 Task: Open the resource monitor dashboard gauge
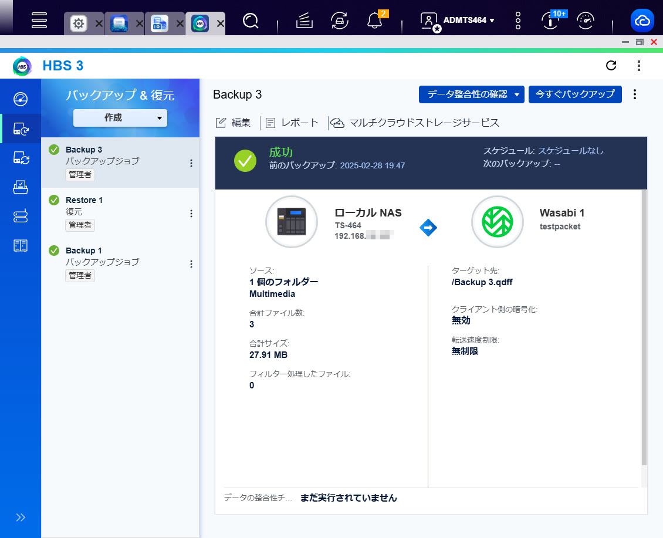[586, 21]
